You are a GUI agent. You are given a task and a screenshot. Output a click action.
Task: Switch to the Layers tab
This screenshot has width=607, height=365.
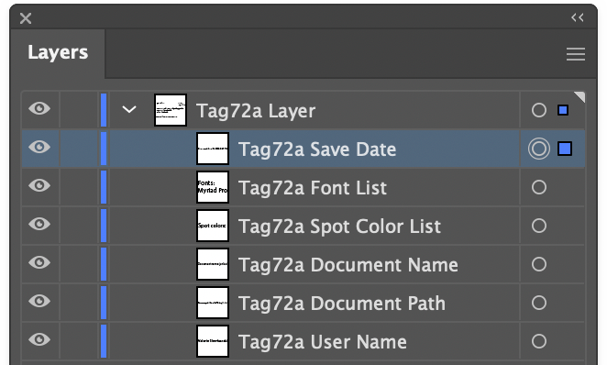[58, 52]
